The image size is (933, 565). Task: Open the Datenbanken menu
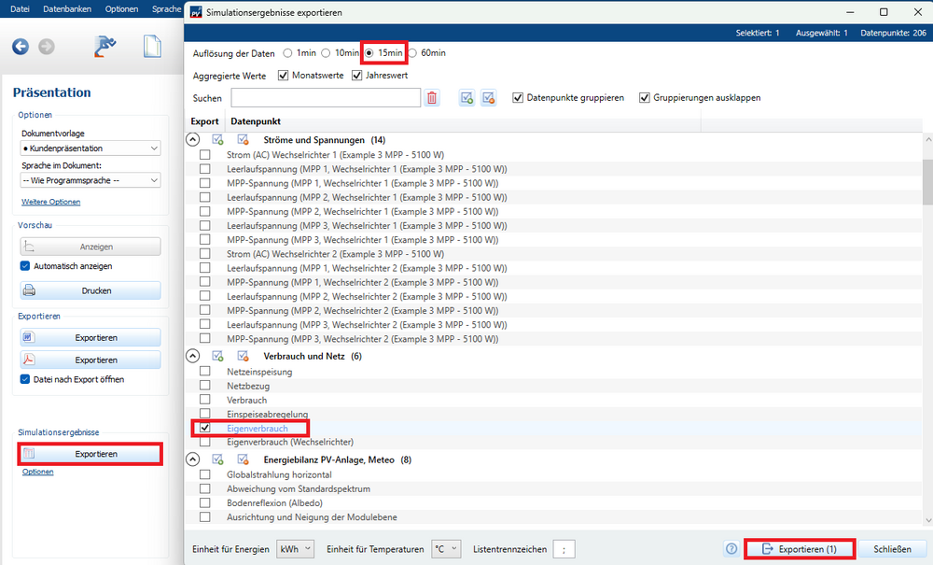pyautogui.click(x=67, y=8)
